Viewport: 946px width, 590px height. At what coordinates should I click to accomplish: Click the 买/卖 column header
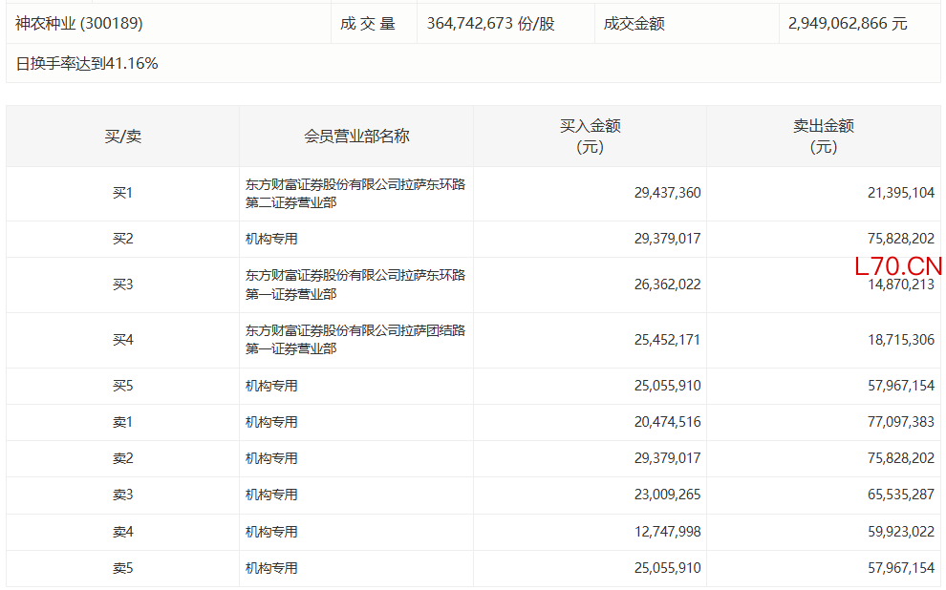coord(122,136)
